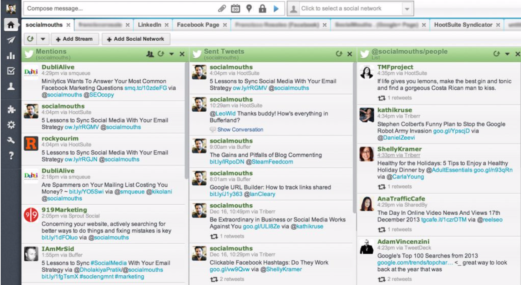Screen dimensions: 521x285
Task: Open the Analytics bar chart icon
Action: pos(11,56)
